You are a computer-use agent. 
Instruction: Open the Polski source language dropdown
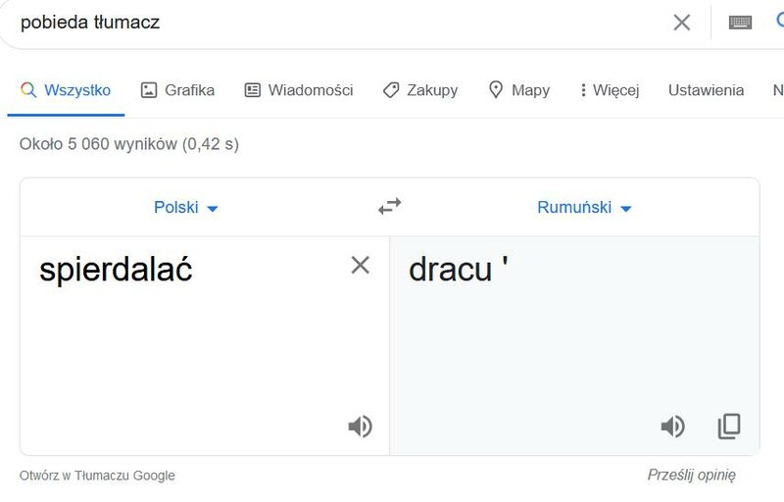tap(185, 207)
